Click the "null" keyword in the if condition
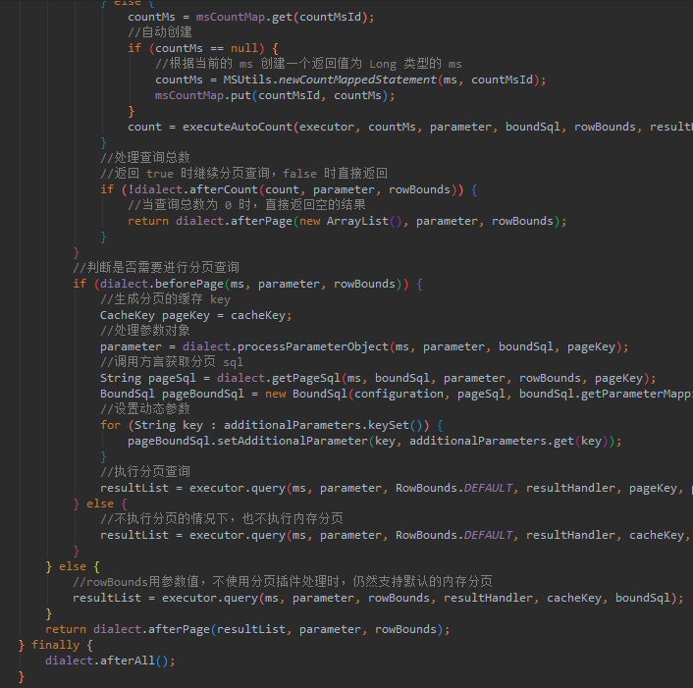 pos(244,48)
